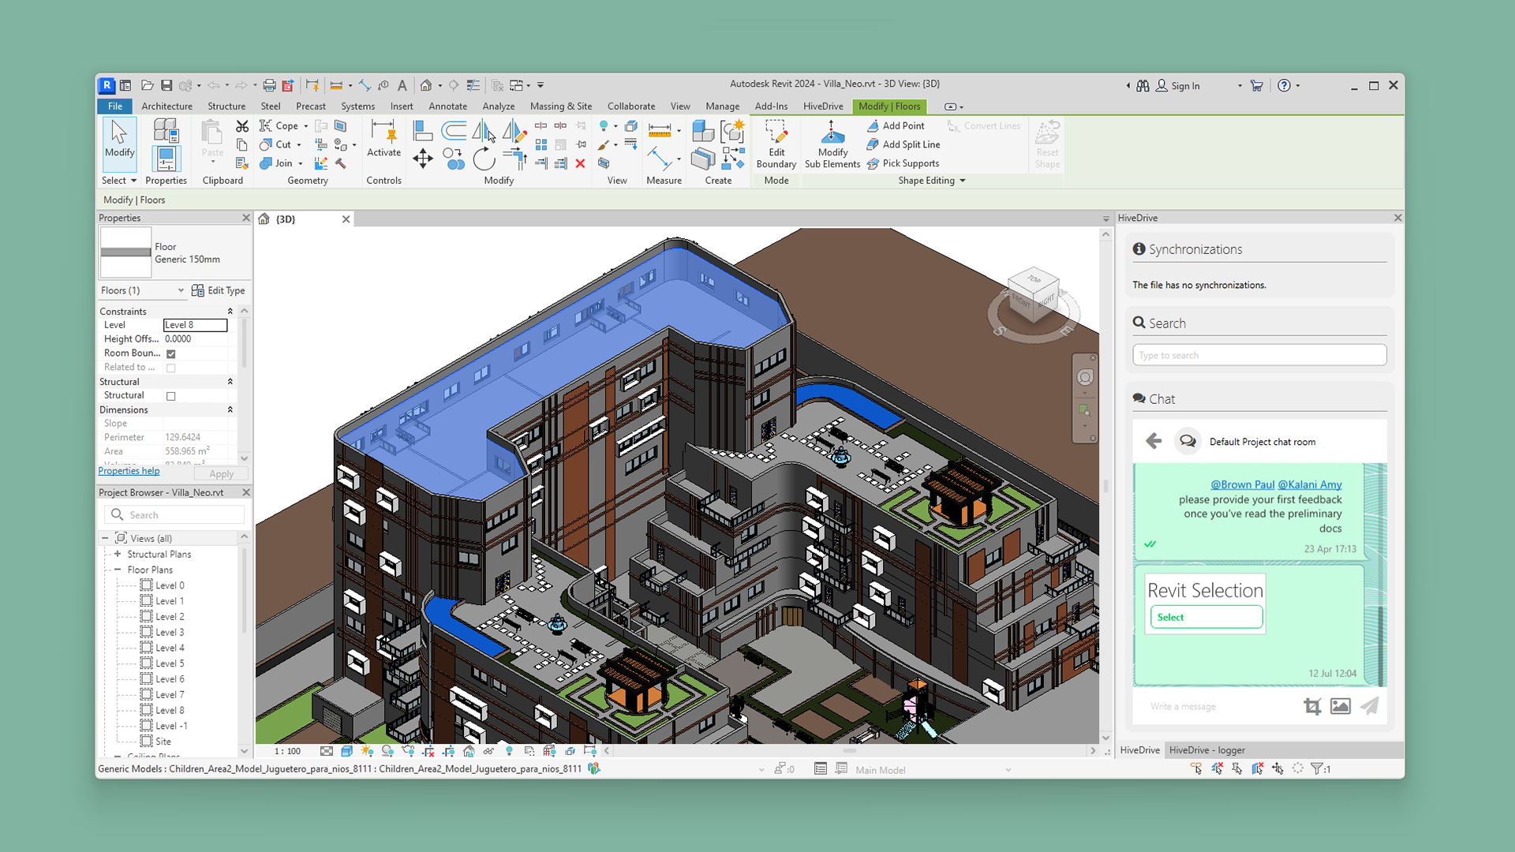Click the @Kalani Amy mention link
Image resolution: width=1515 pixels, height=852 pixels.
[x=1310, y=484]
